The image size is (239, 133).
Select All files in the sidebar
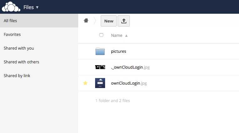[10, 21]
